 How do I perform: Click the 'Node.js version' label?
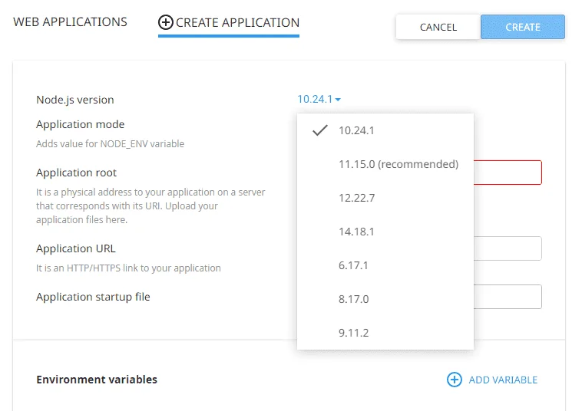(75, 100)
